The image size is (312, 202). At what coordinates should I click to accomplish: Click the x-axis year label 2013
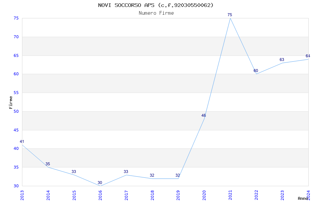(22, 195)
